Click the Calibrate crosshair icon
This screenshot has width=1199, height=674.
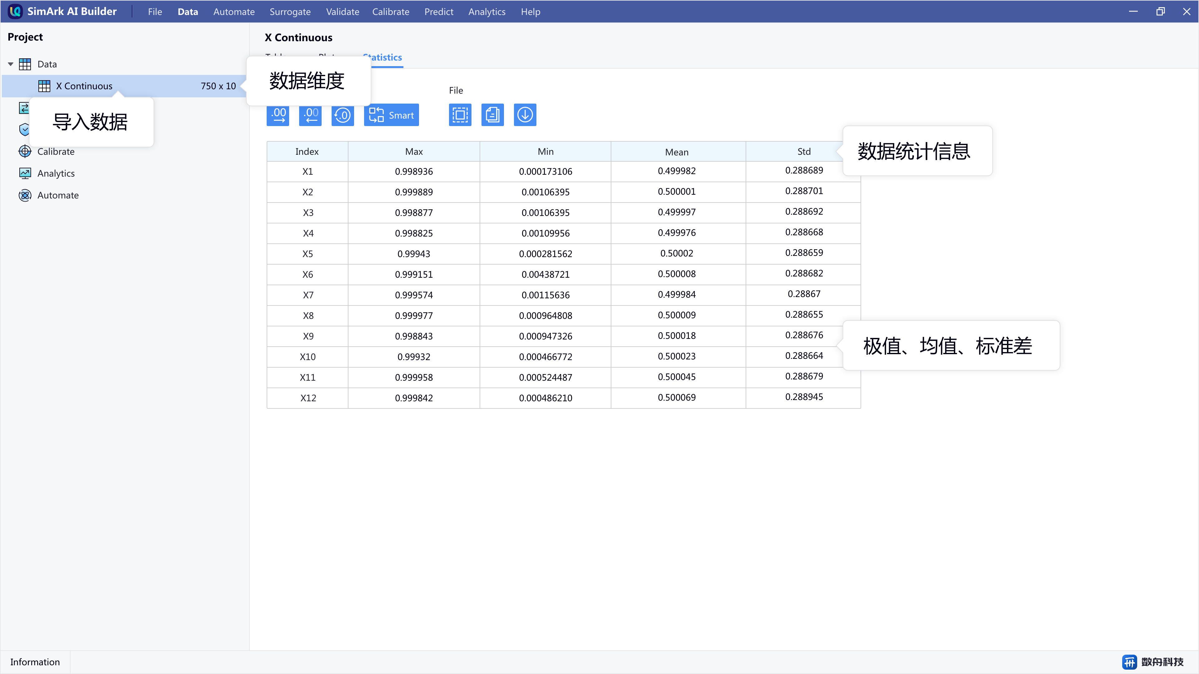pos(25,152)
